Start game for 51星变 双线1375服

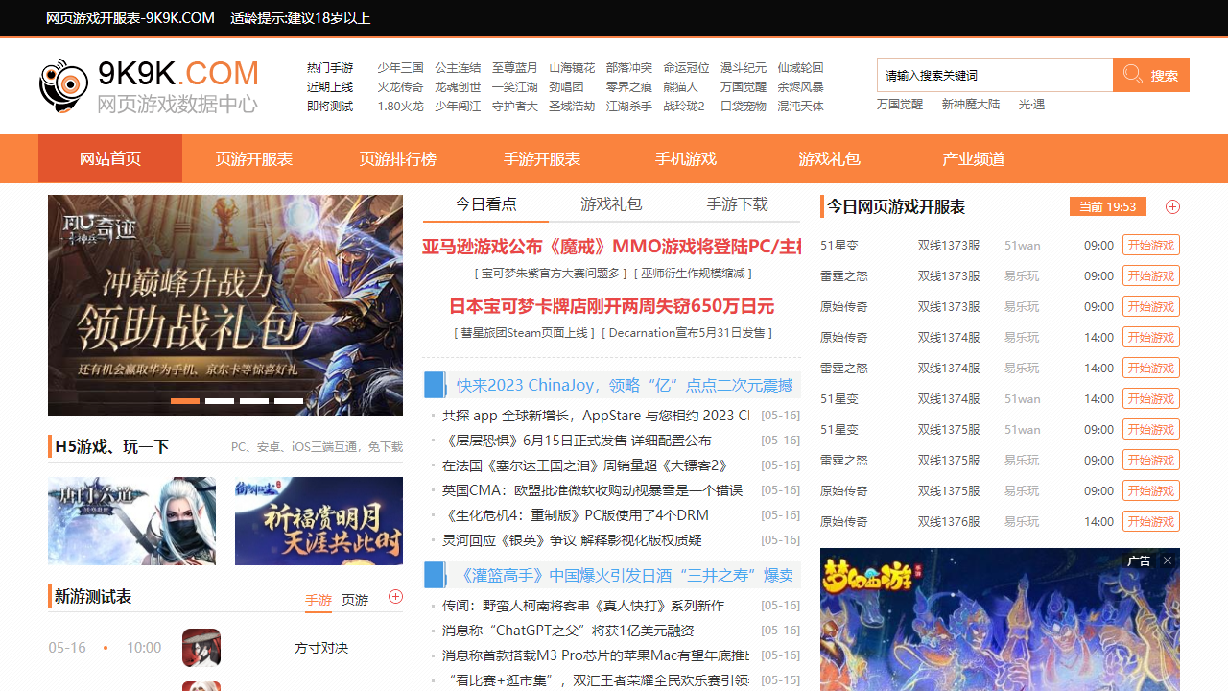tap(1151, 429)
